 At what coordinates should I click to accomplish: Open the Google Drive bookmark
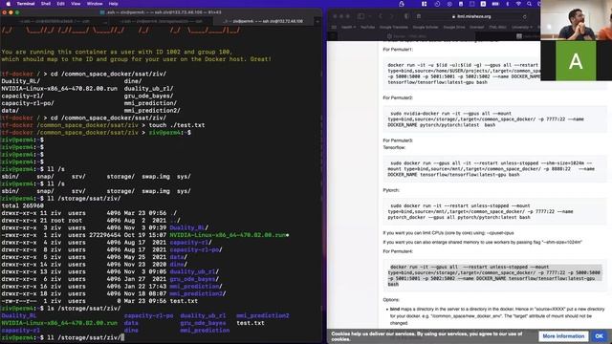click(454, 28)
